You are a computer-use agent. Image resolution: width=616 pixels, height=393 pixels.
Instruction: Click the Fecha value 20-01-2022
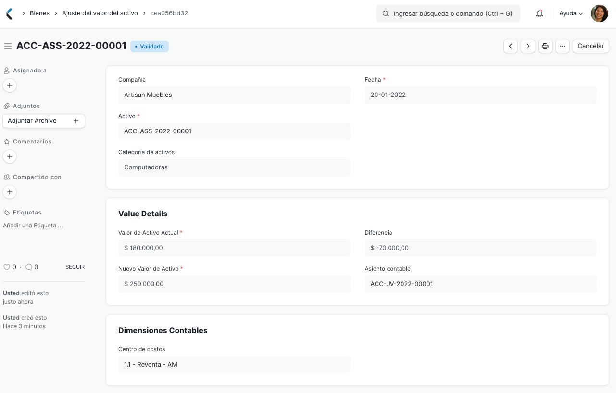(x=481, y=95)
